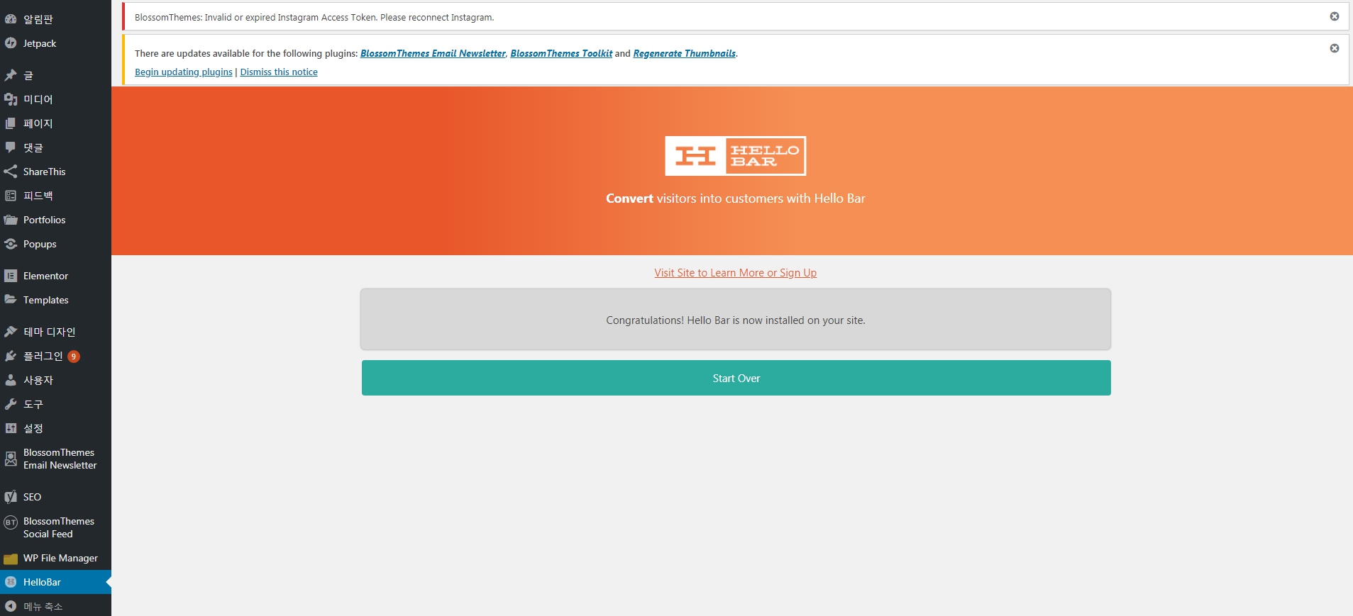The width and height of the screenshot is (1353, 616).
Task: Open the 미디어 menu item
Action: (x=55, y=99)
